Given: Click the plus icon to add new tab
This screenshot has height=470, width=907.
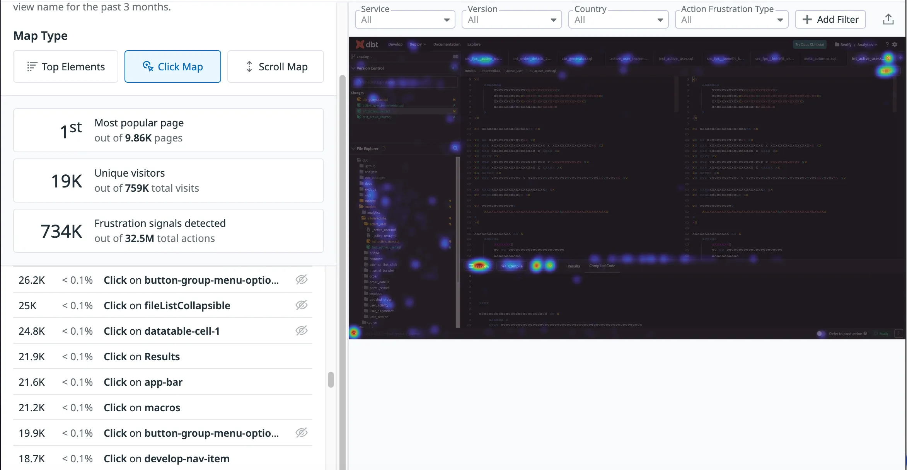Looking at the screenshot, I should pos(900,58).
